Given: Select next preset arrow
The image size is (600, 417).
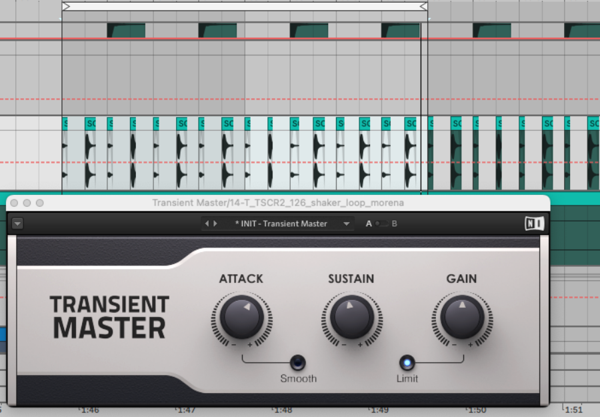Looking at the screenshot, I should coord(215,224).
